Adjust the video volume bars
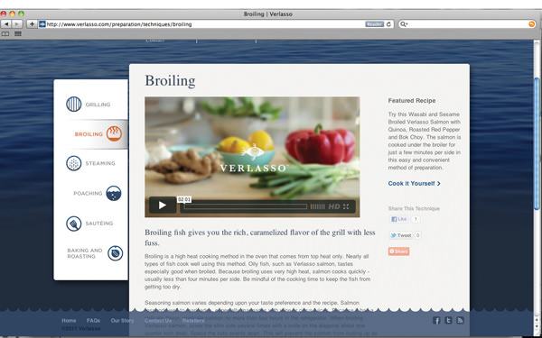Screen dimensions: 542x338 (x=317, y=206)
